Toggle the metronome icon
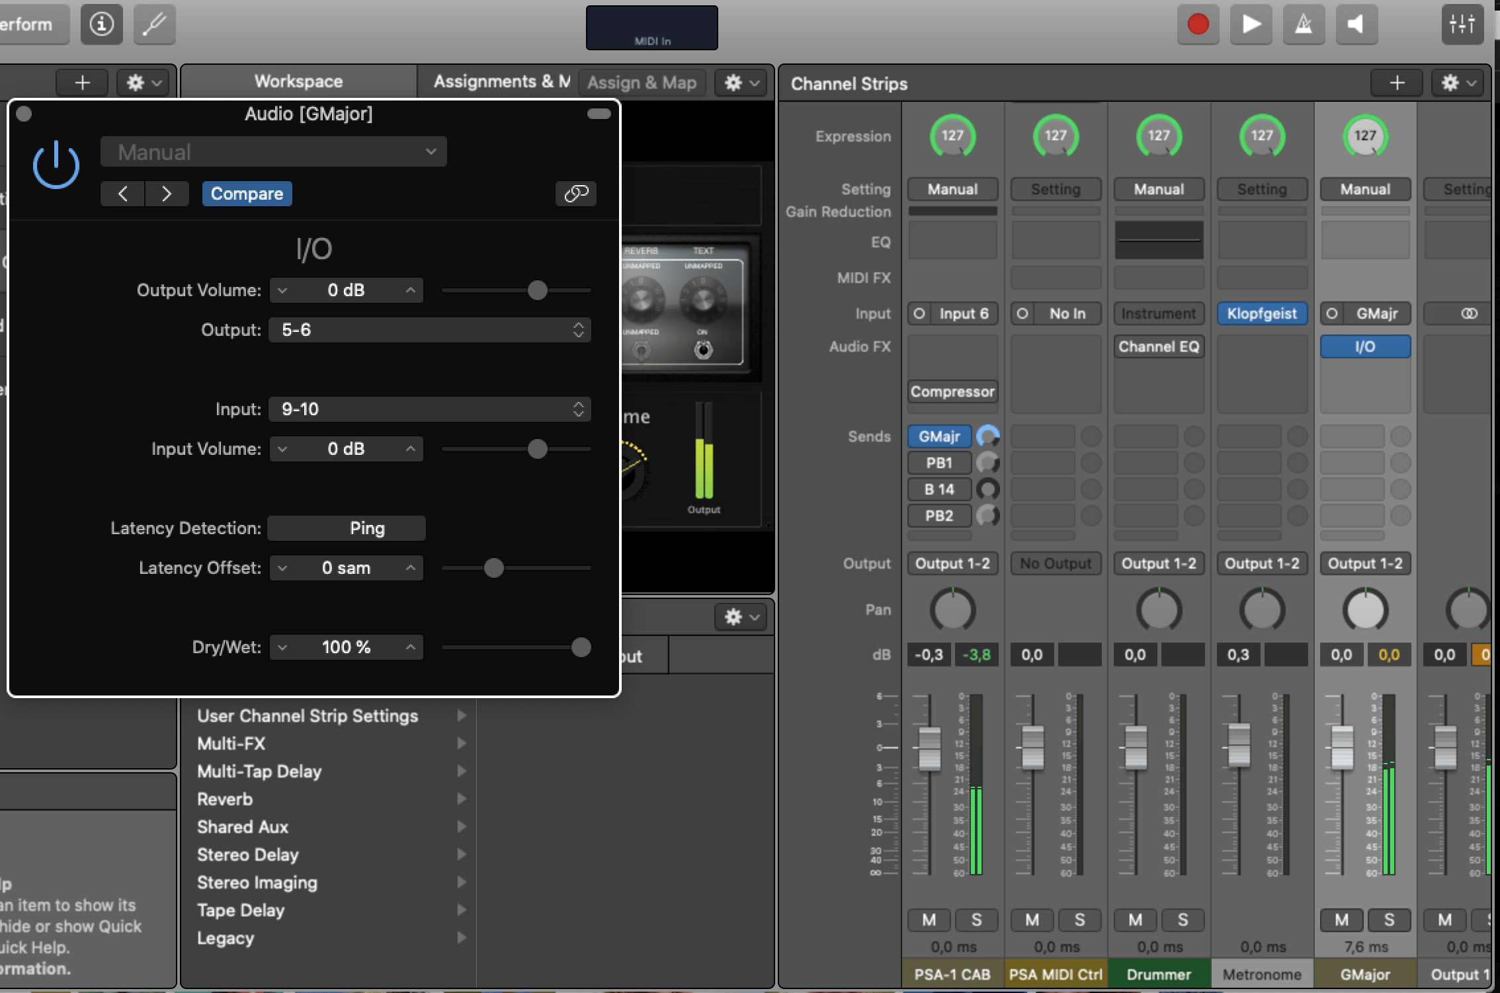The image size is (1500, 993). click(1304, 24)
